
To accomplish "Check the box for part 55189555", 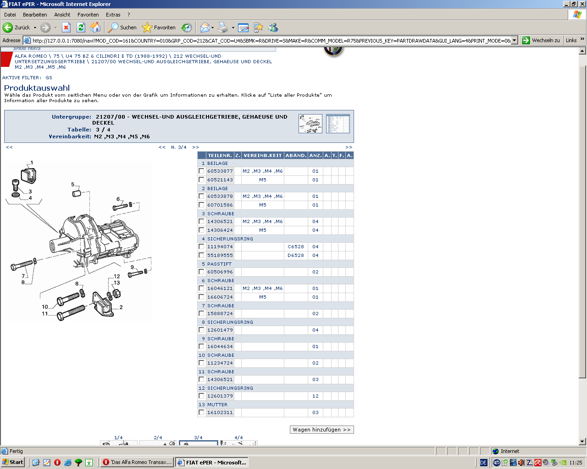I will pyautogui.click(x=201, y=255).
